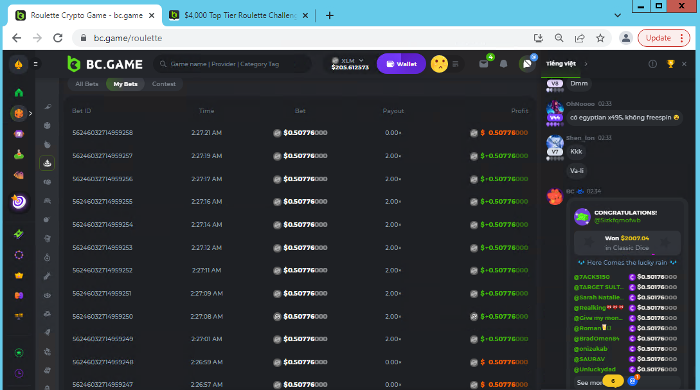Select the highlighted roulette game icon

click(x=47, y=163)
